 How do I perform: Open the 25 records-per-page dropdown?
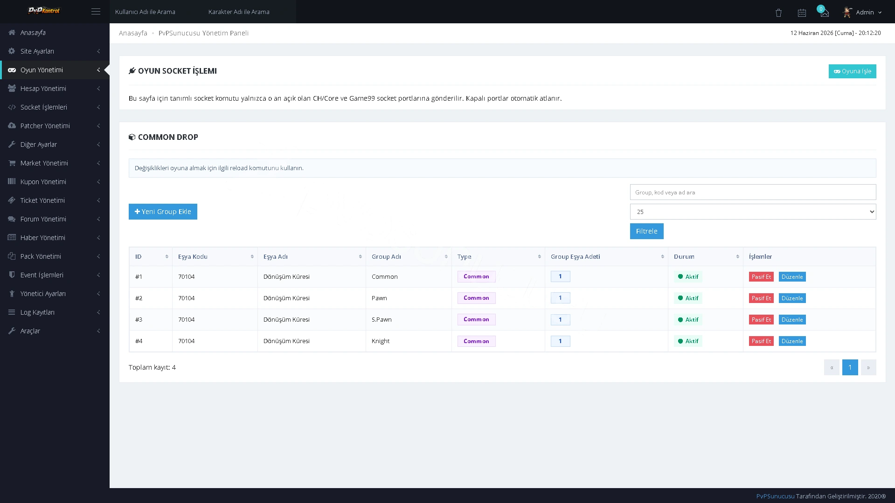click(753, 212)
